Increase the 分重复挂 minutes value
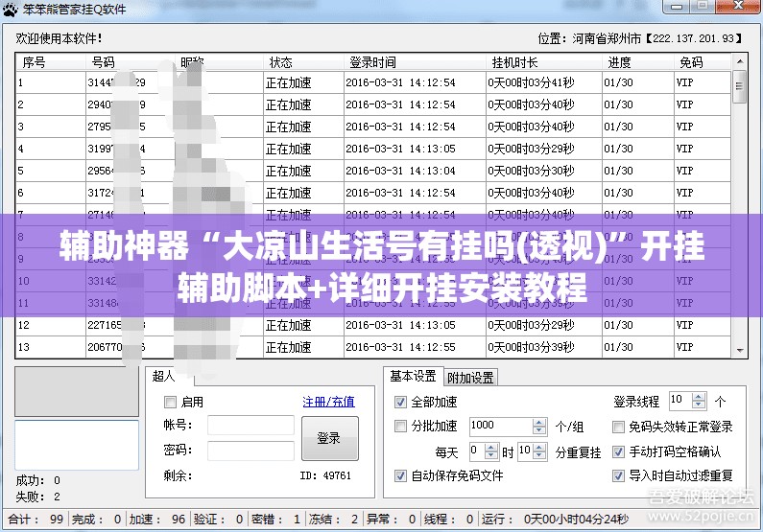 coord(539,448)
